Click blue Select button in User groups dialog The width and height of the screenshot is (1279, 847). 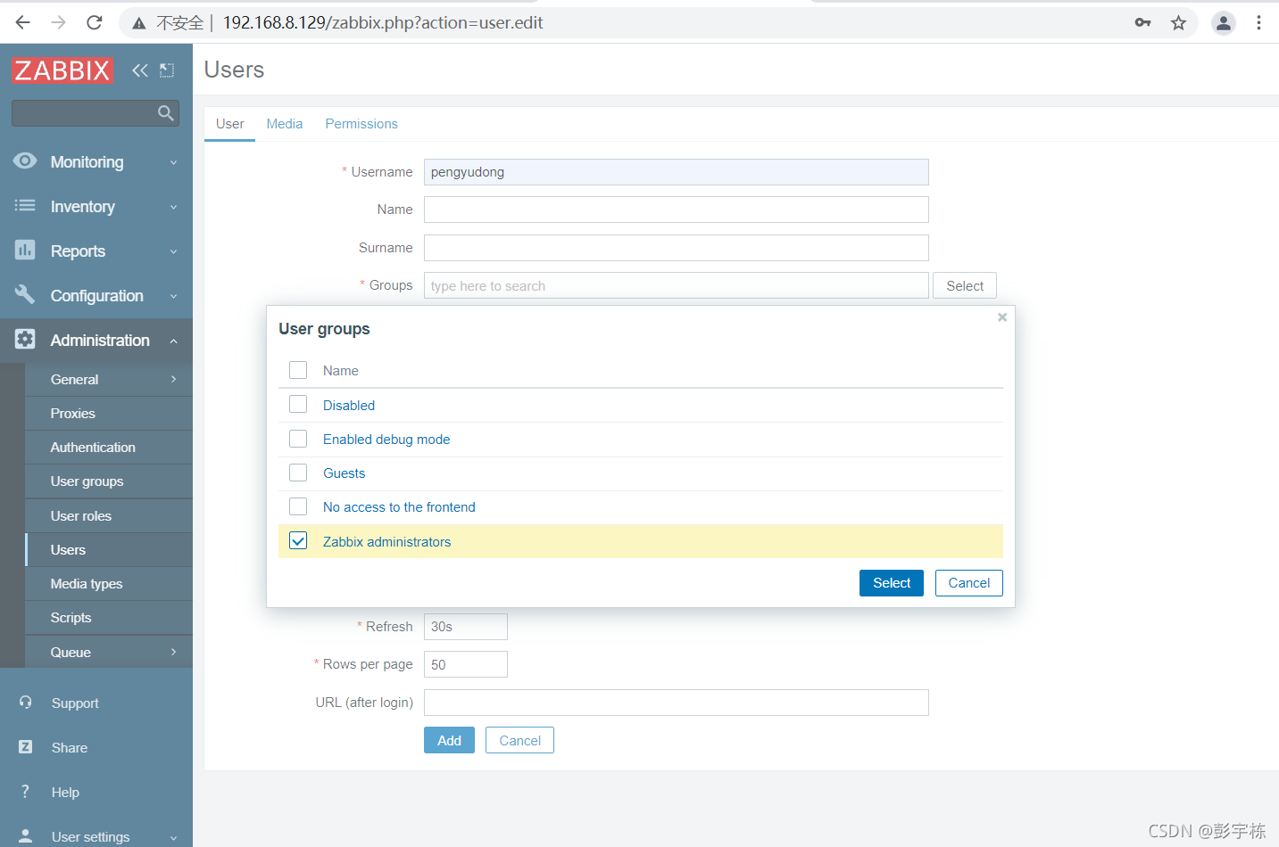point(892,583)
